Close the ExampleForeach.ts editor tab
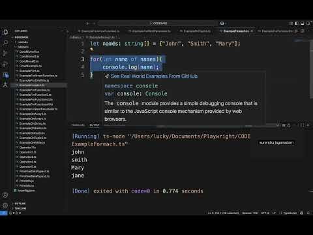The width and height of the screenshot is (313, 235). coord(252,31)
